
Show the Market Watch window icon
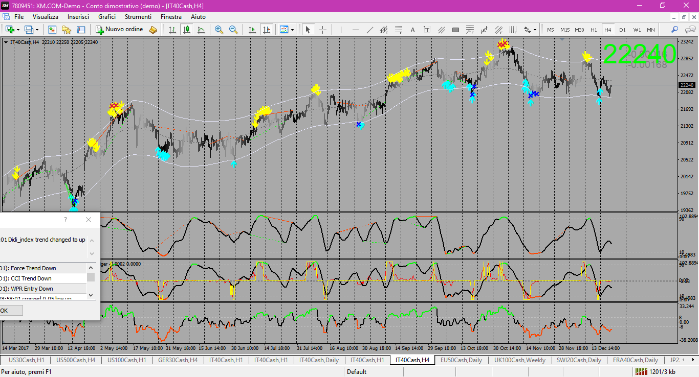pyautogui.click(x=52, y=30)
